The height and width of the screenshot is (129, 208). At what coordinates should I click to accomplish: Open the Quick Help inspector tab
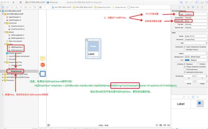click(x=184, y=7)
